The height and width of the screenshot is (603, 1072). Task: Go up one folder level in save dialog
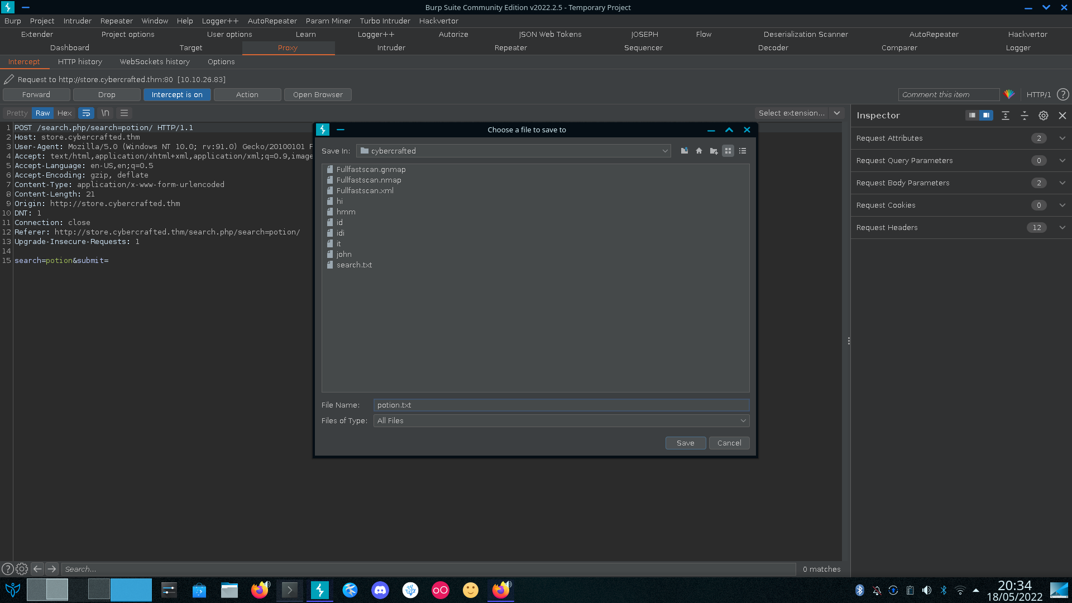684,151
